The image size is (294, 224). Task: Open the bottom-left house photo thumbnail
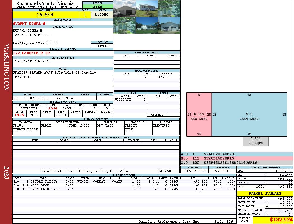click(125, 25)
